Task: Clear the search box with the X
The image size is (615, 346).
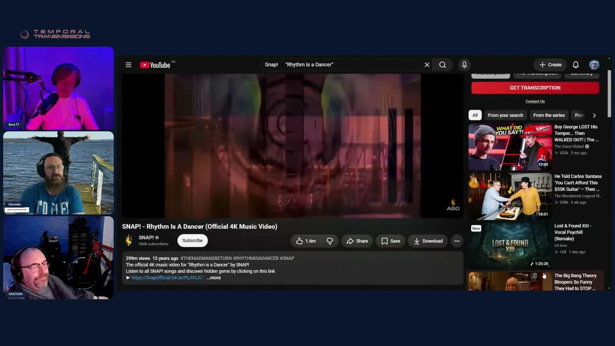Action: point(427,65)
